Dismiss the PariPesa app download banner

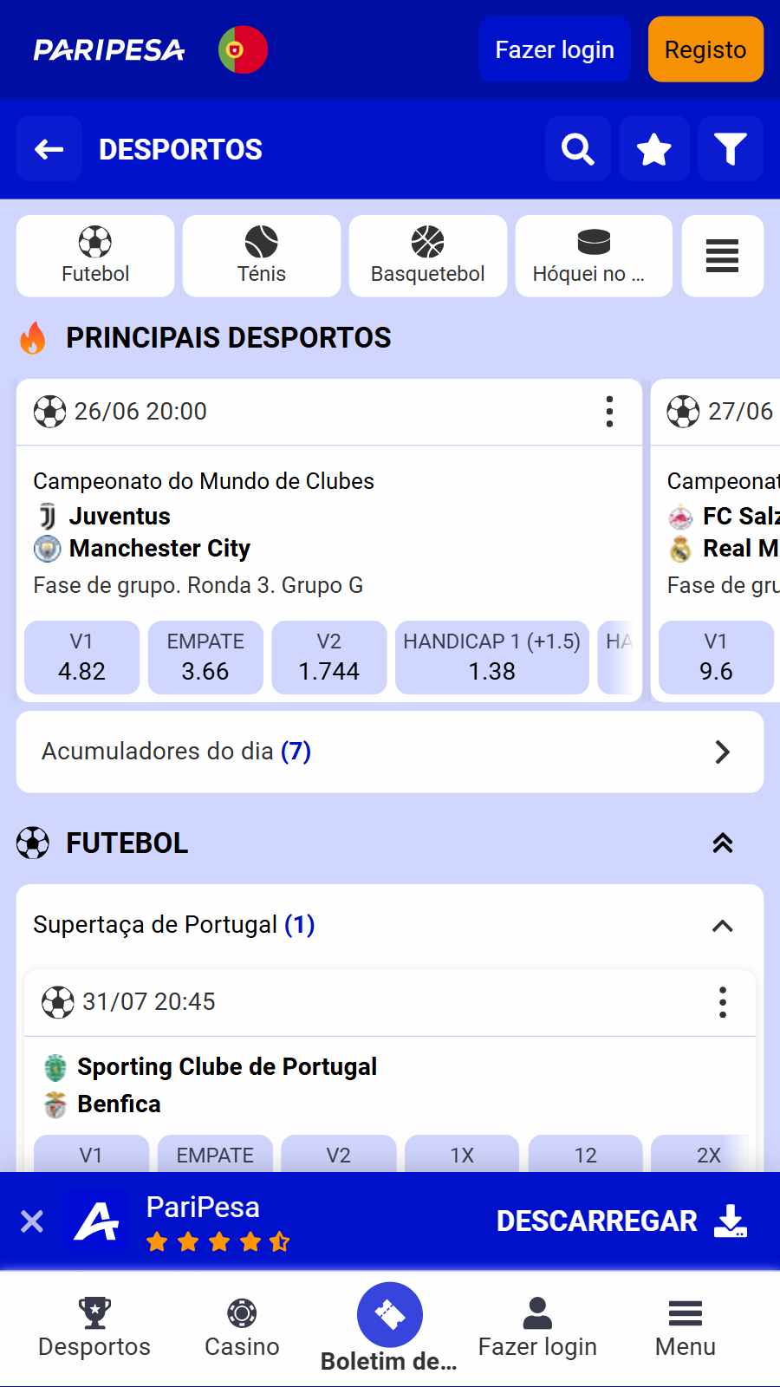32,1221
